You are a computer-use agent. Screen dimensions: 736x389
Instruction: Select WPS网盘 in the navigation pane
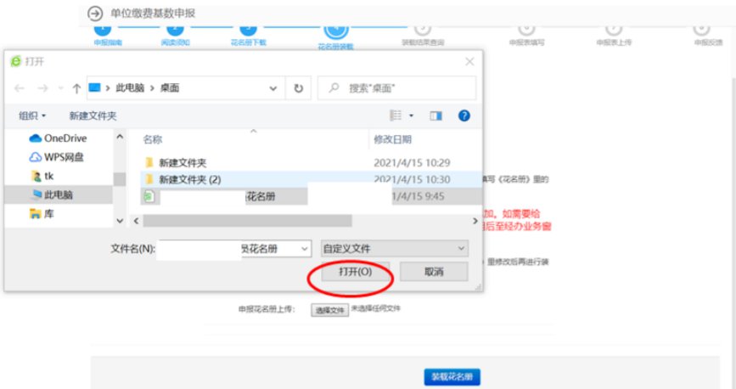click(56, 157)
